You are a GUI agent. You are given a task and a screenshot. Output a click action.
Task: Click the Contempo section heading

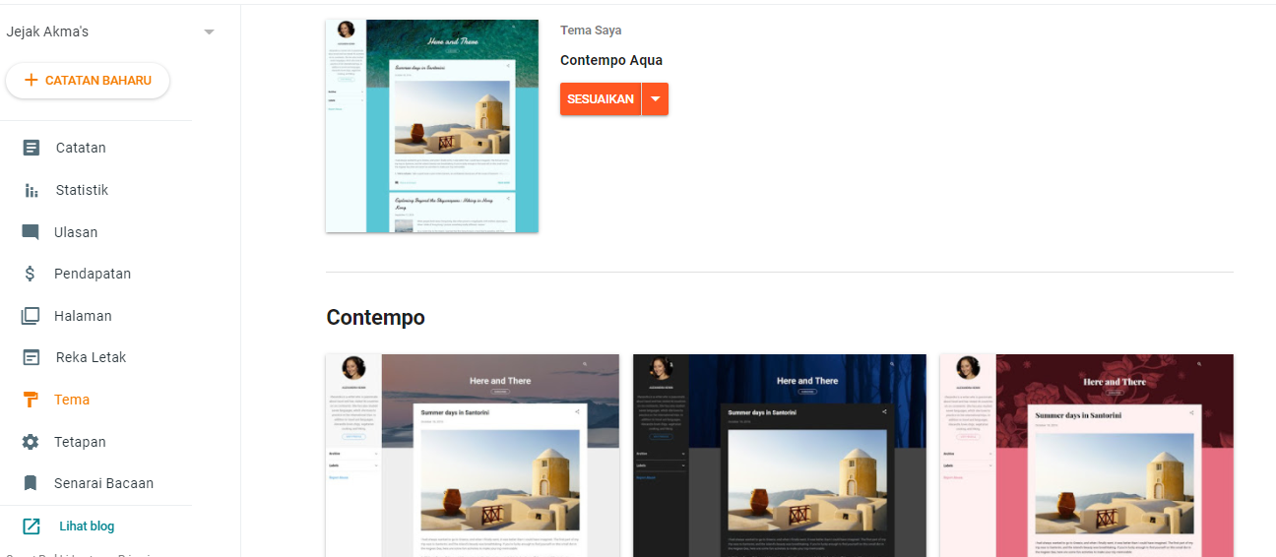coord(376,318)
